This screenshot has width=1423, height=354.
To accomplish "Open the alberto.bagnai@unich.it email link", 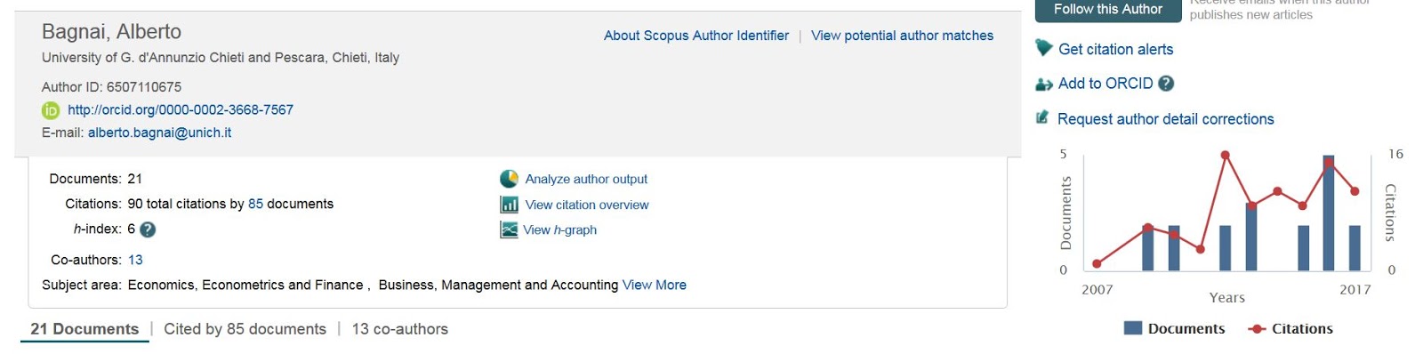I will point(159,133).
